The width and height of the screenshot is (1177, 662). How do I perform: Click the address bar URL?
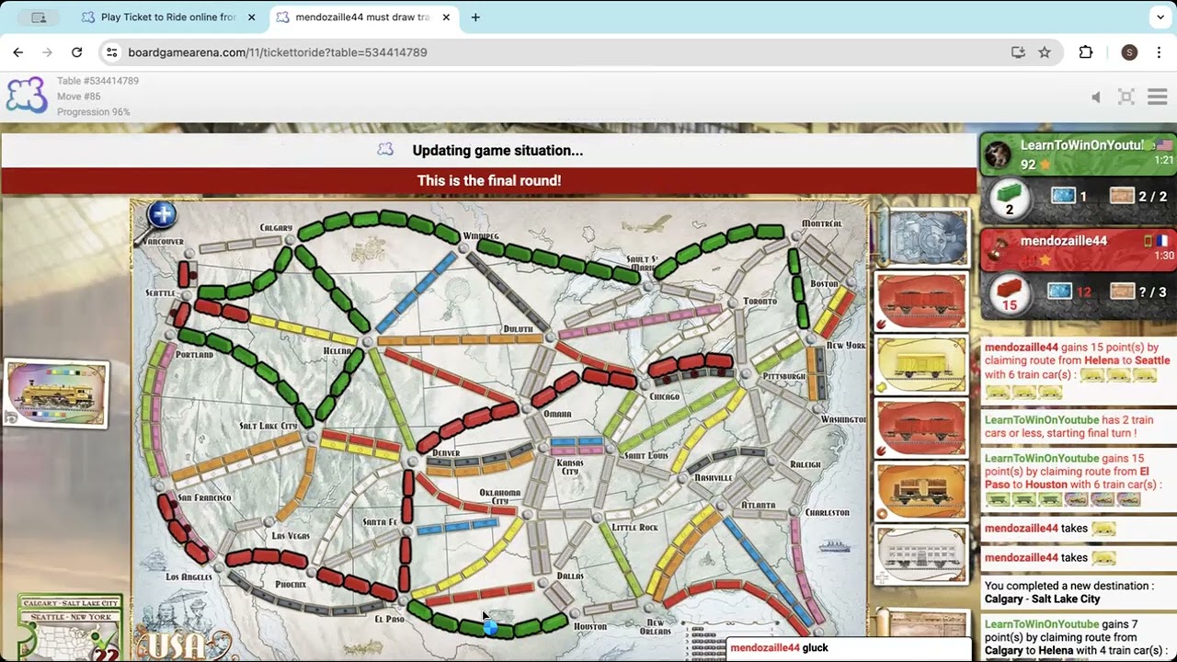pyautogui.click(x=278, y=52)
